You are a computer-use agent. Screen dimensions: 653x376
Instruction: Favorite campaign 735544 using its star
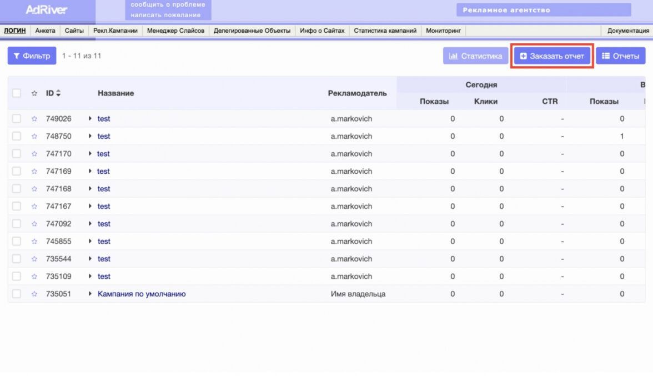coord(34,259)
